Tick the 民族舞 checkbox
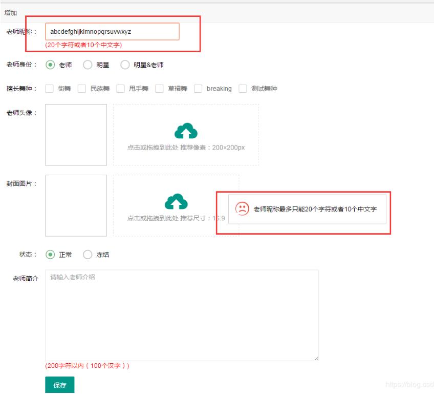434x396 pixels. [x=82, y=89]
